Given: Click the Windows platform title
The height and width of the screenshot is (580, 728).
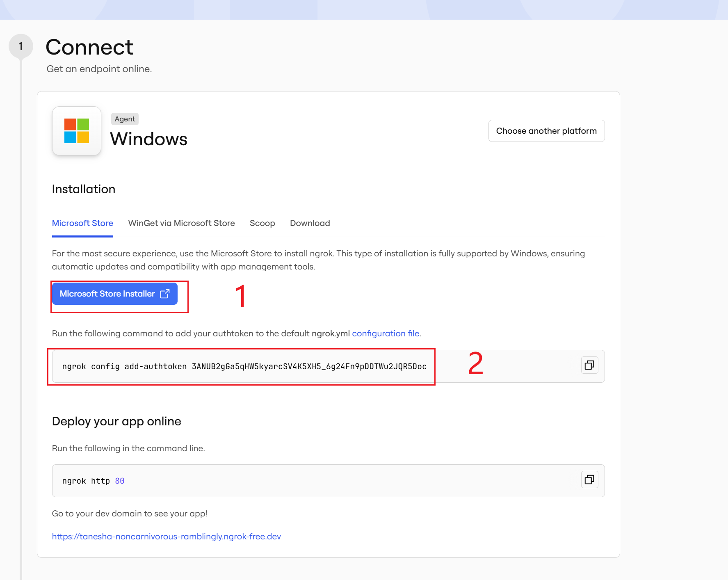Looking at the screenshot, I should 149,139.
